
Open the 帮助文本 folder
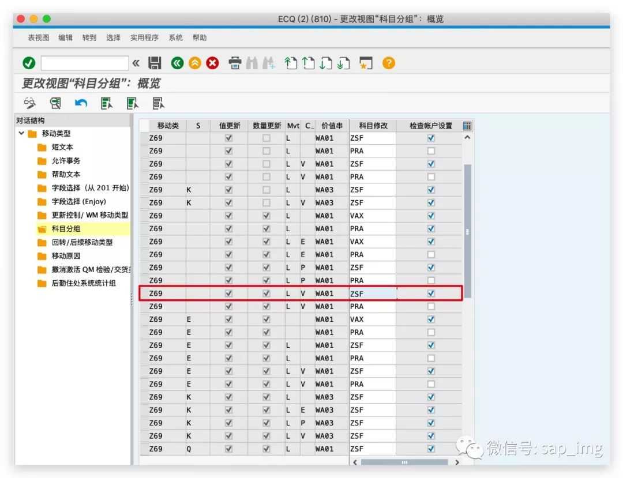59,174
